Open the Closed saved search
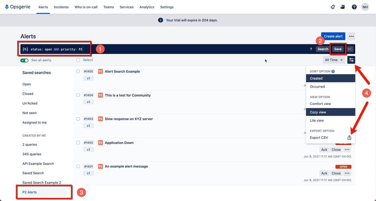Viewport: 376px width, 201px height. (x=28, y=94)
